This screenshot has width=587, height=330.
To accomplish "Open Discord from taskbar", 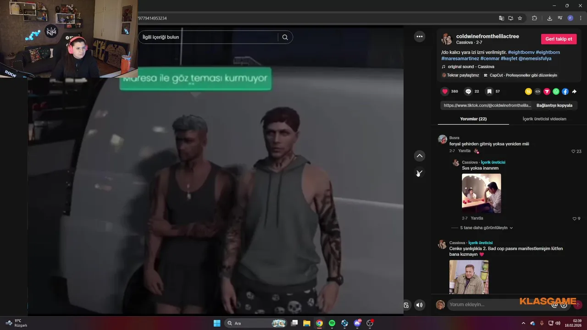I will click(357, 323).
